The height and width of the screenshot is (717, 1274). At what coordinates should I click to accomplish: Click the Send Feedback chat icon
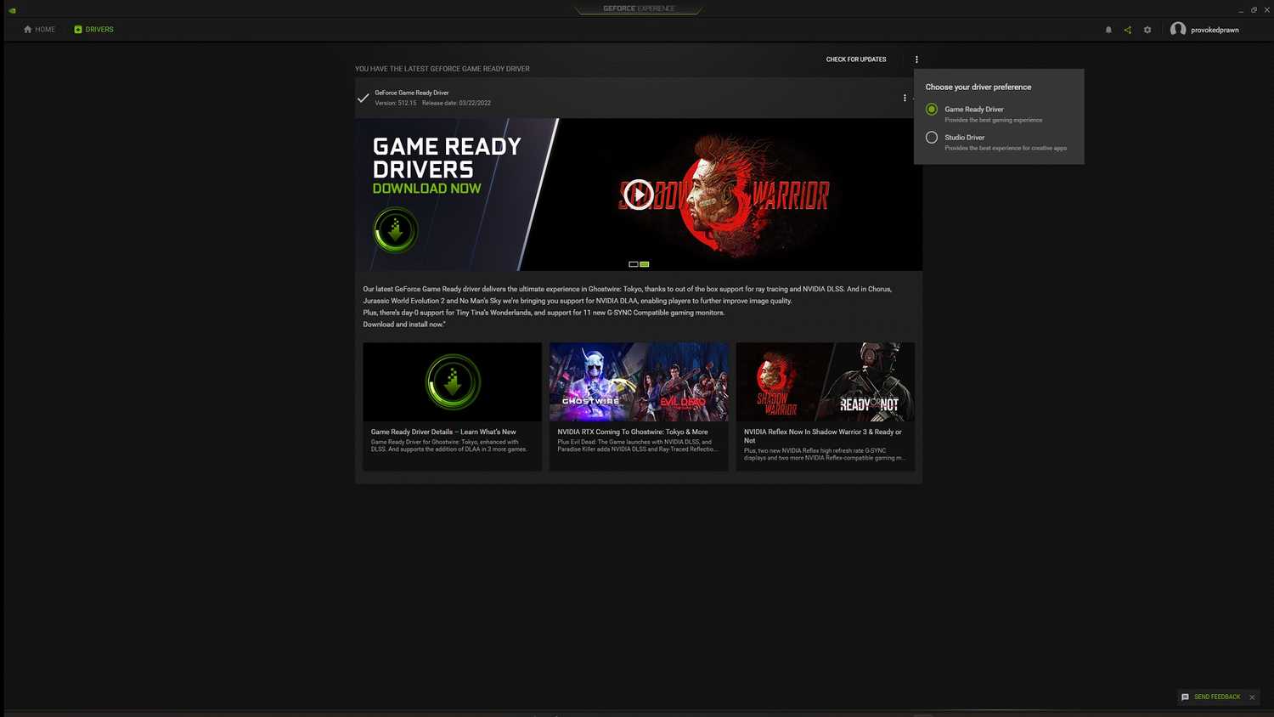click(1185, 697)
